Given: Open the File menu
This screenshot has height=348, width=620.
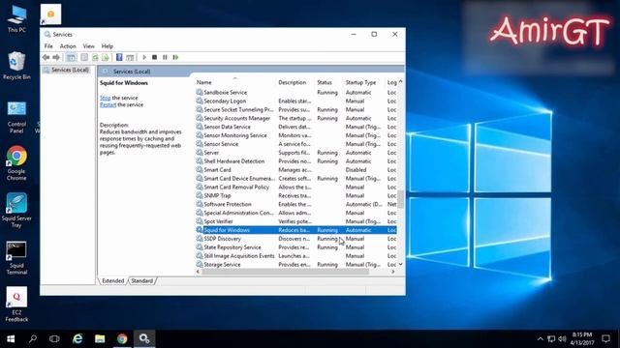Looking at the screenshot, I should click(48, 46).
